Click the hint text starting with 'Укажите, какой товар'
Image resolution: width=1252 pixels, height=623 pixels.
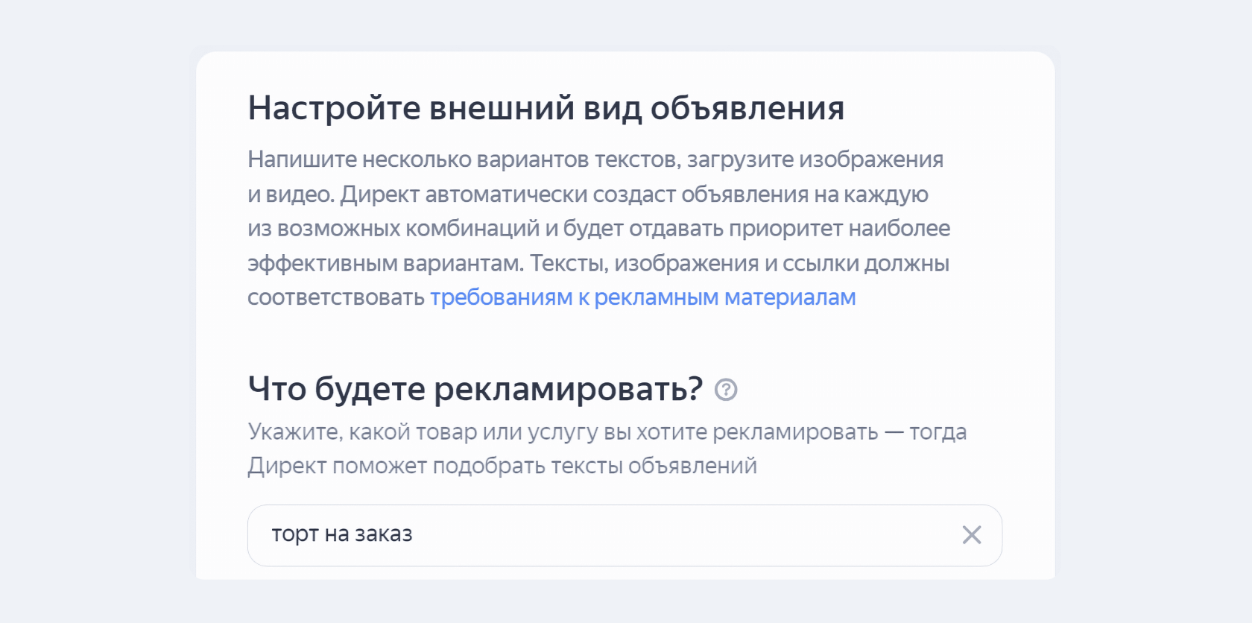(x=607, y=432)
